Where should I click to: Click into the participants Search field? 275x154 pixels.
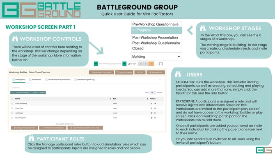(x=28, y=88)
